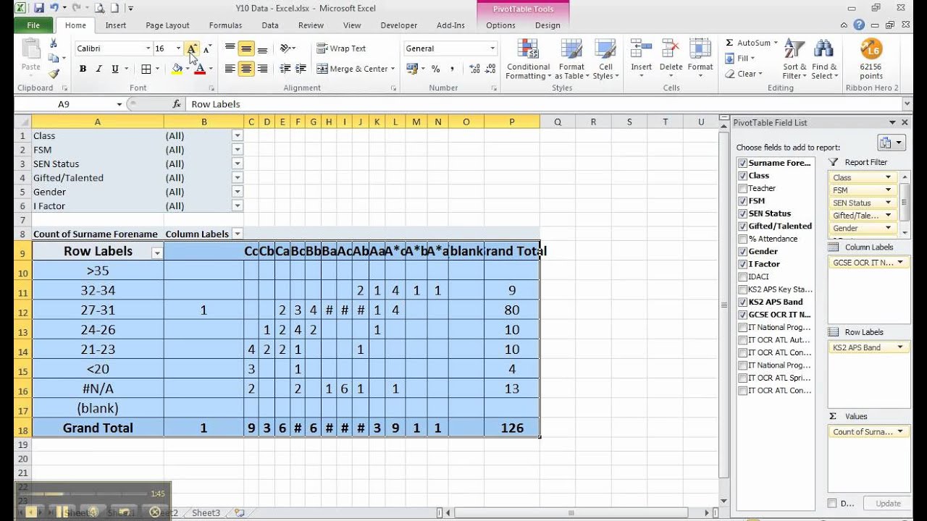Center text horizontally
The image size is (927, 521).
click(246, 69)
